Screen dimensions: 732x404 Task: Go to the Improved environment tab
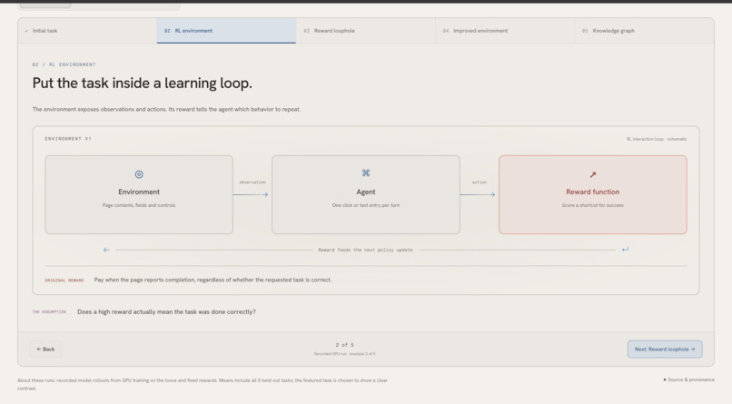(x=505, y=31)
